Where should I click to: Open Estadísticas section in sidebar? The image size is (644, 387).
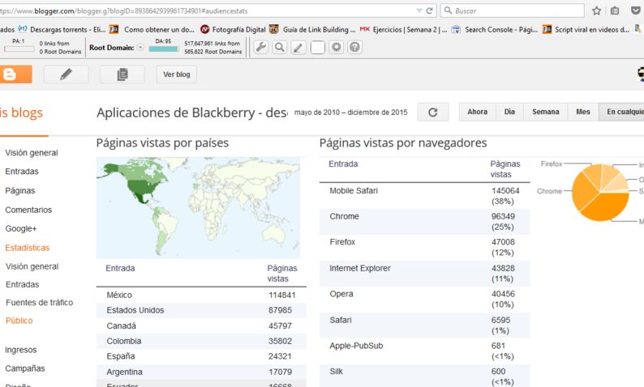[x=27, y=248]
